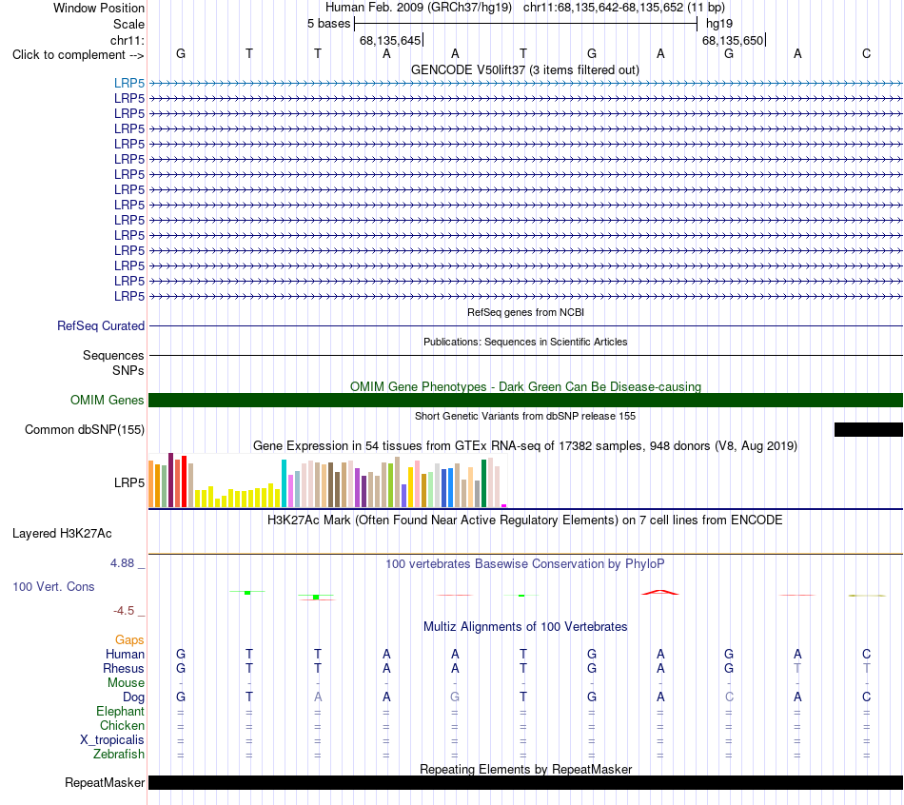Click the orange "Gaps" row label

(x=129, y=640)
